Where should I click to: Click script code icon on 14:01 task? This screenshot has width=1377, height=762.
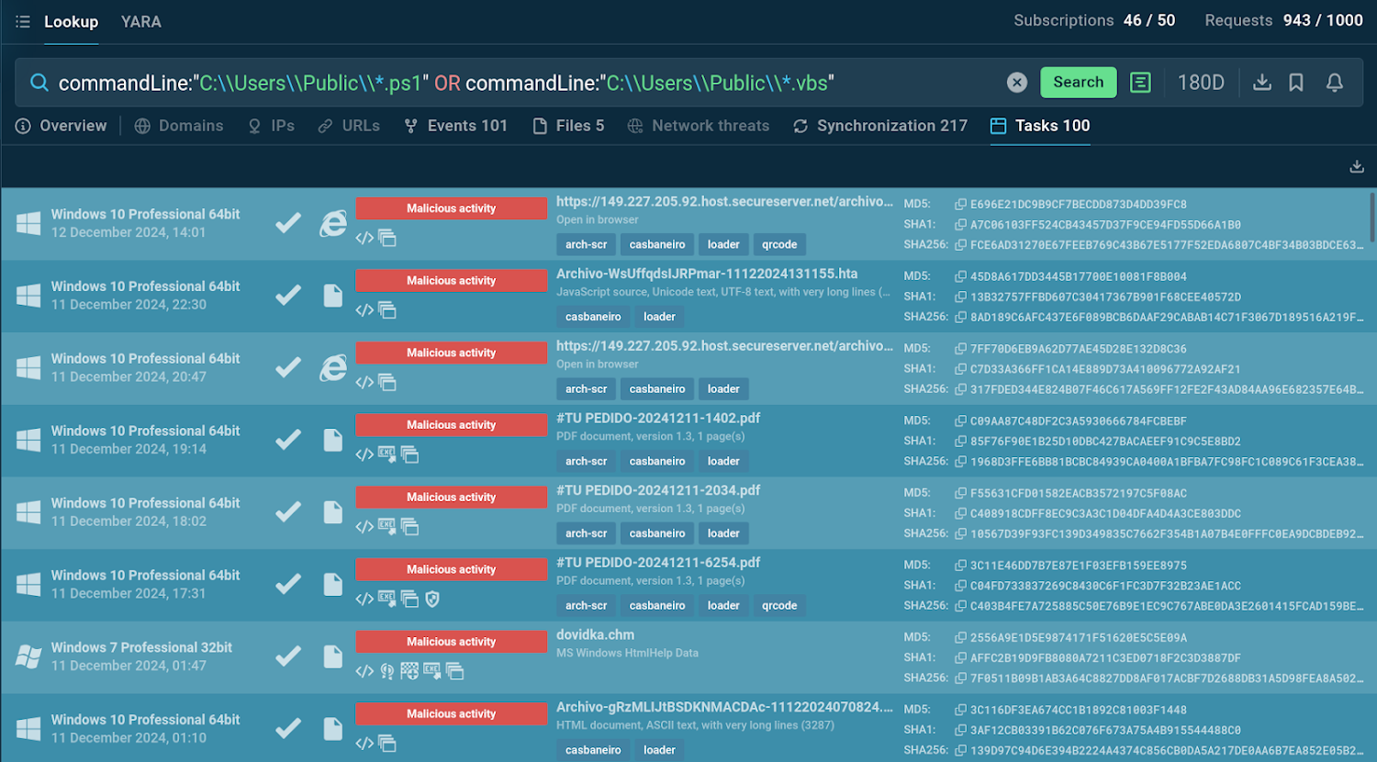[364, 238]
